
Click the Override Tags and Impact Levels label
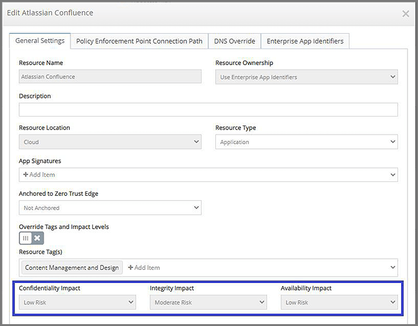[x=64, y=227]
